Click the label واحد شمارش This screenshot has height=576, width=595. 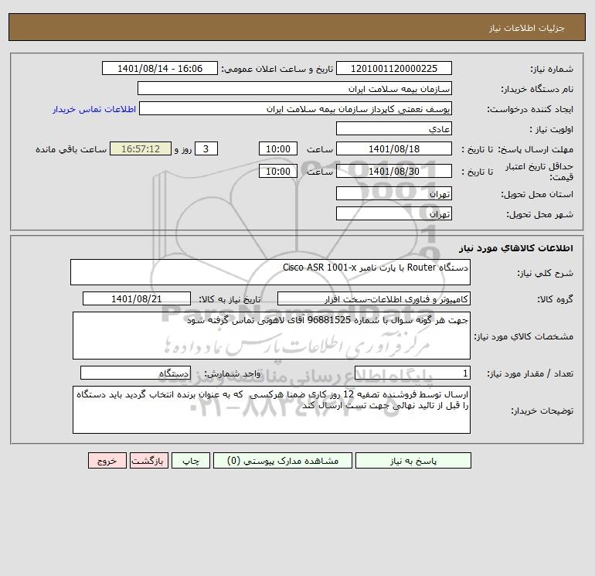[233, 373]
